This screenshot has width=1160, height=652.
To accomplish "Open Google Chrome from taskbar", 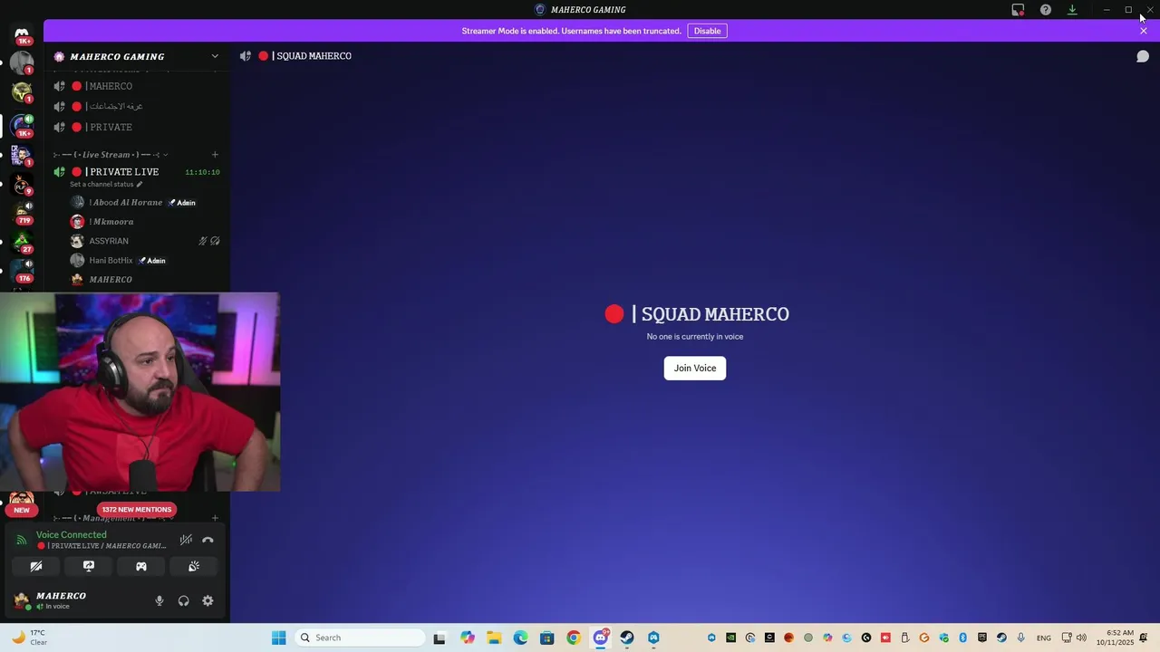I will (574, 638).
